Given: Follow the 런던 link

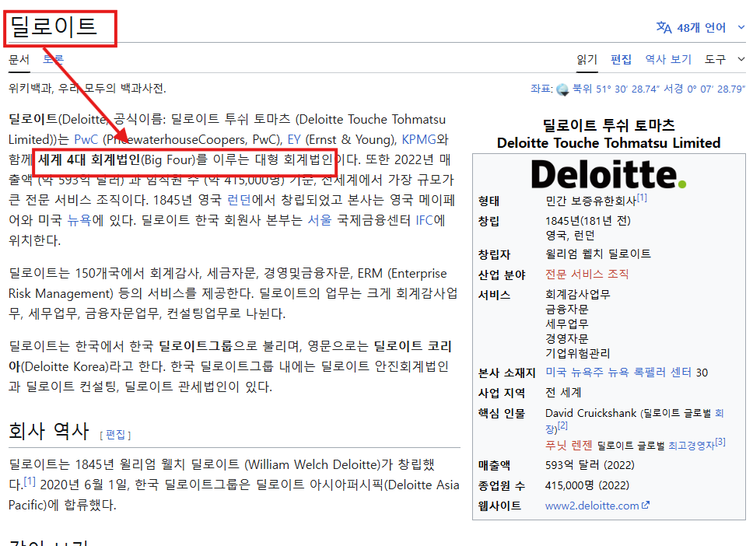Looking at the screenshot, I should point(239,200).
